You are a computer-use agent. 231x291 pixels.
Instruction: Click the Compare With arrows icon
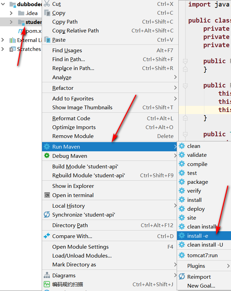(x=47, y=236)
